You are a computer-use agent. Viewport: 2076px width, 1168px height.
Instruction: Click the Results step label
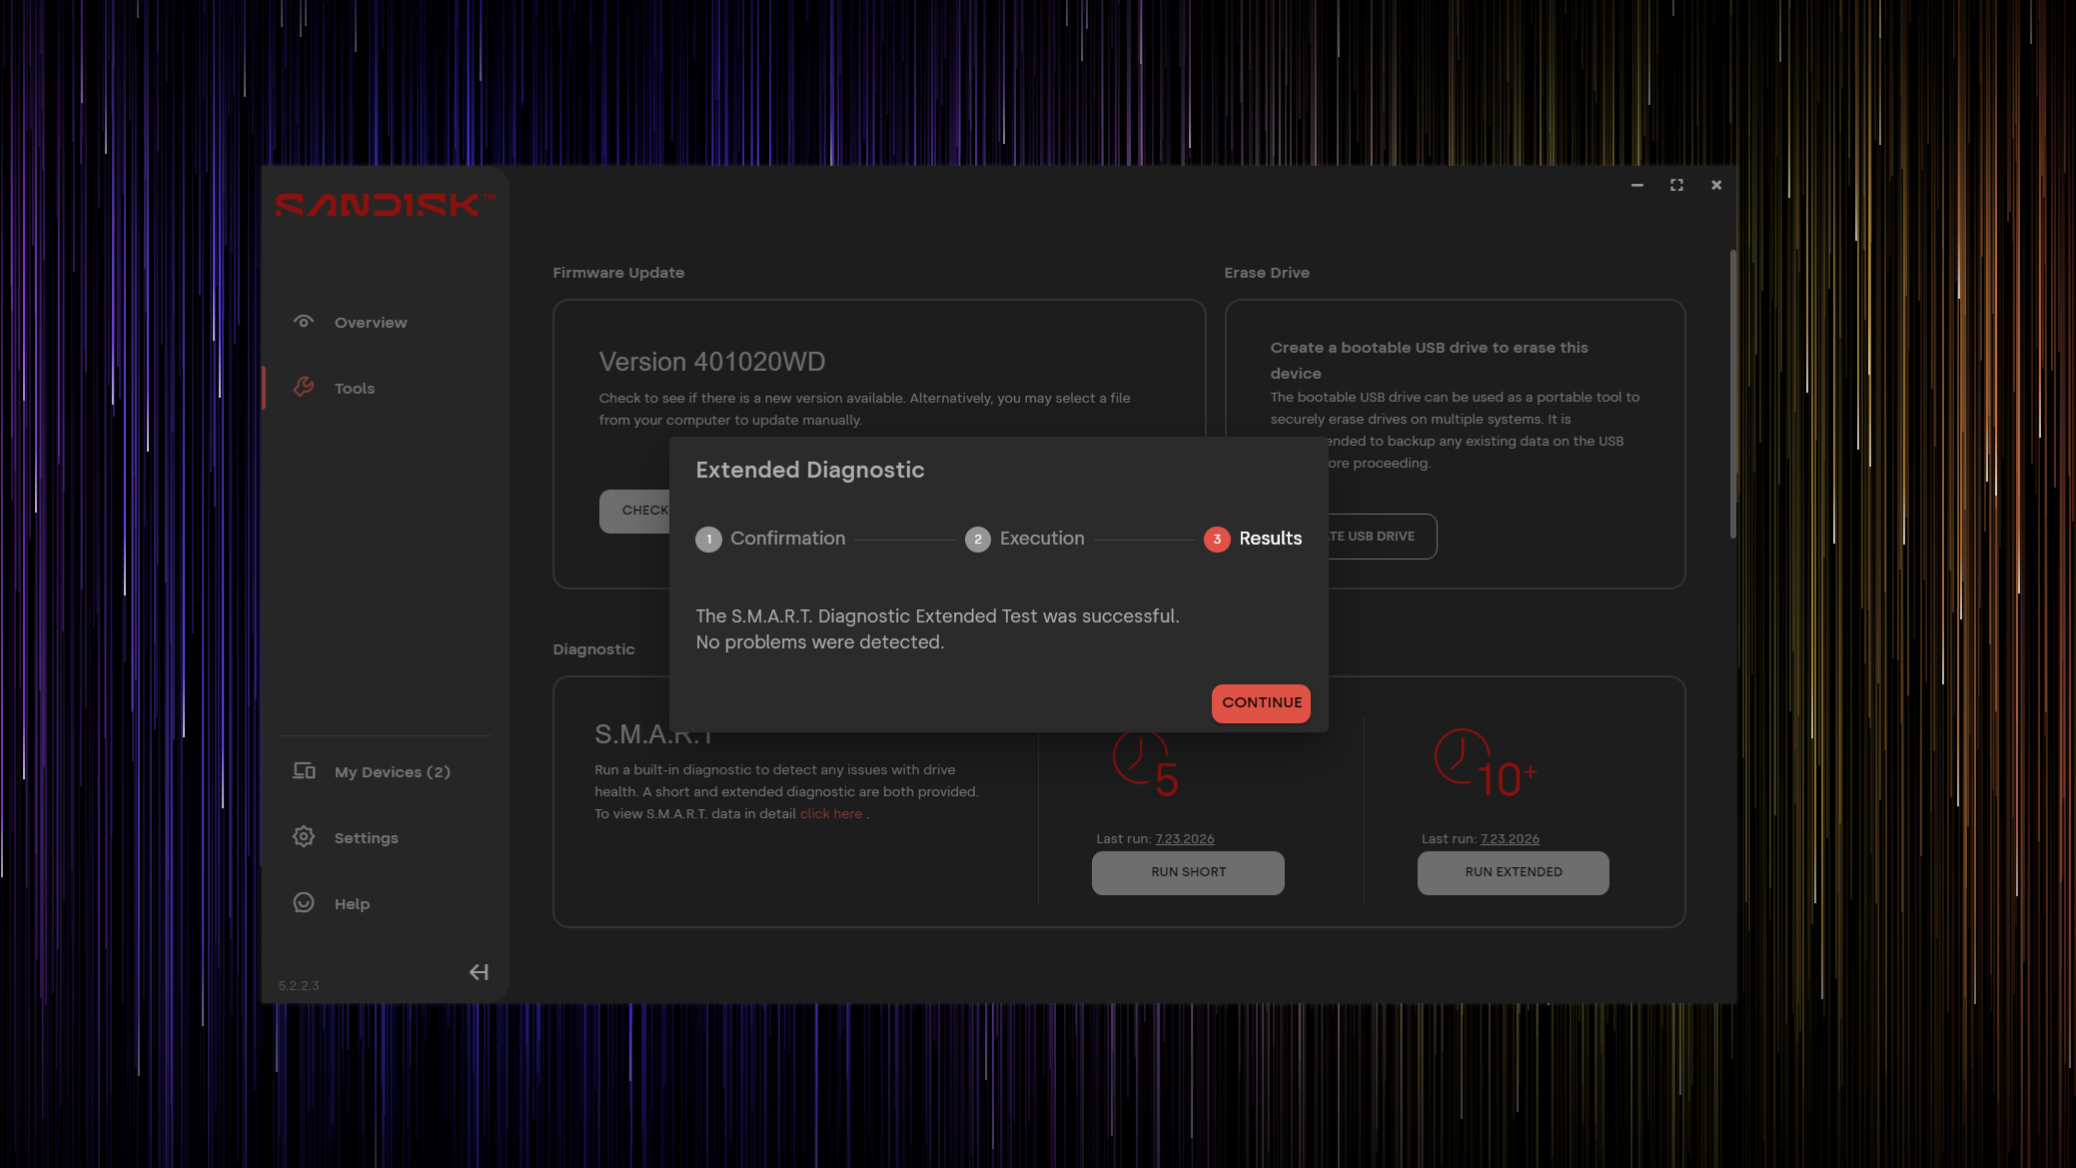(1270, 539)
